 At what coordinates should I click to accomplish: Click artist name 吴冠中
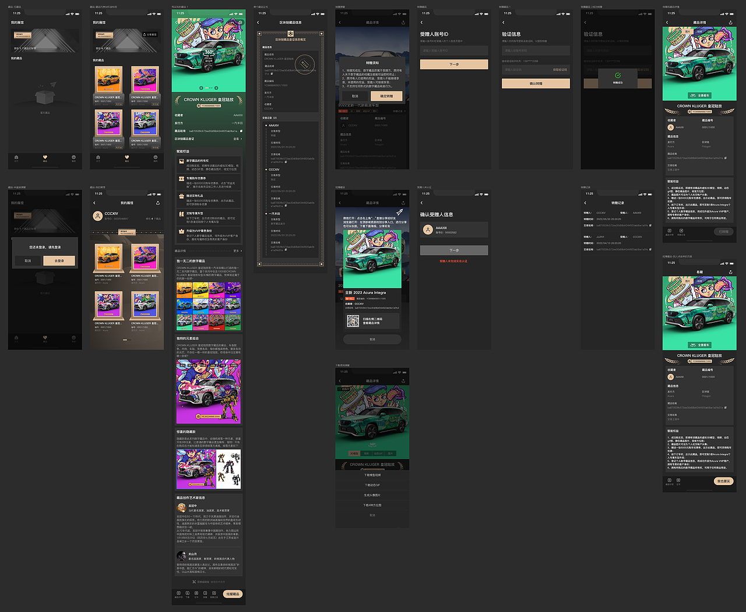192,506
